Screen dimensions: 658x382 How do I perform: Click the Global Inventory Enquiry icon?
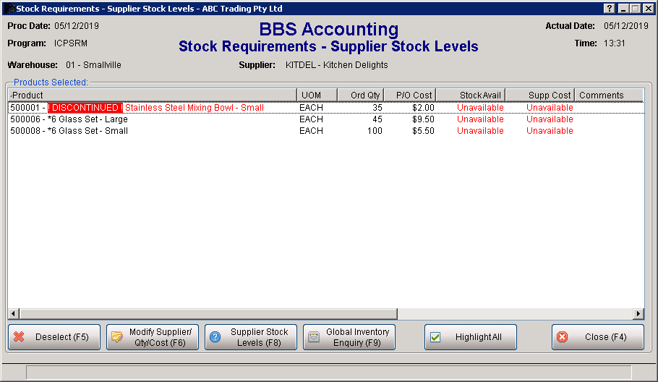click(314, 337)
